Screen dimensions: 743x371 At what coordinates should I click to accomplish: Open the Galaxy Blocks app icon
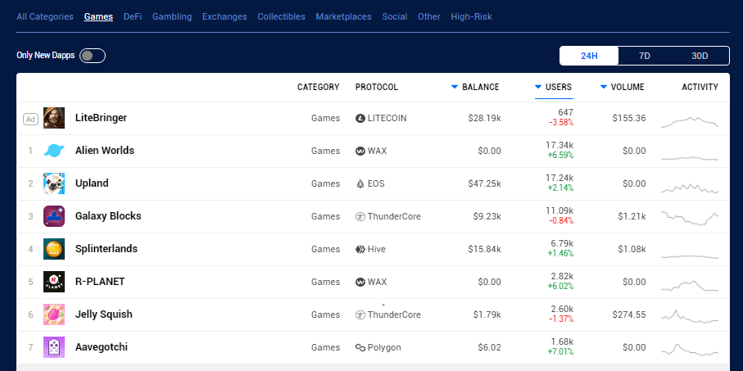point(54,216)
